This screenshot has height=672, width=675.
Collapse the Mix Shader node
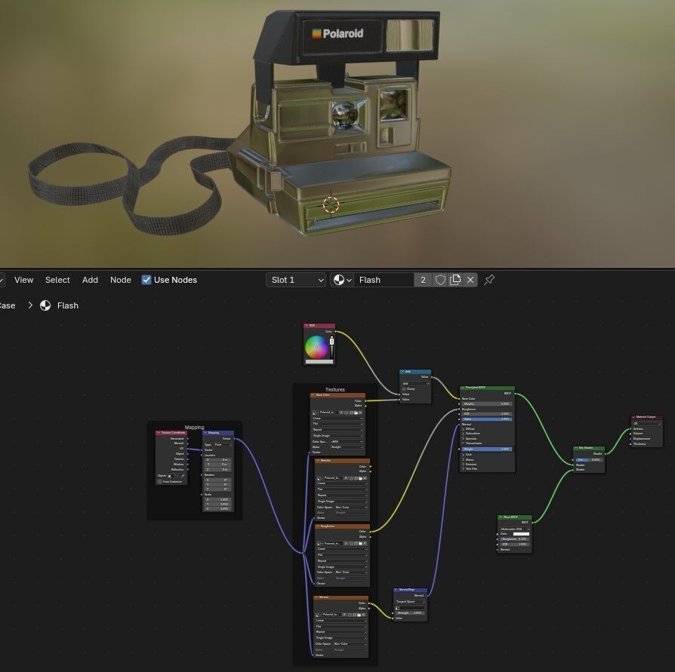pyautogui.click(x=576, y=447)
